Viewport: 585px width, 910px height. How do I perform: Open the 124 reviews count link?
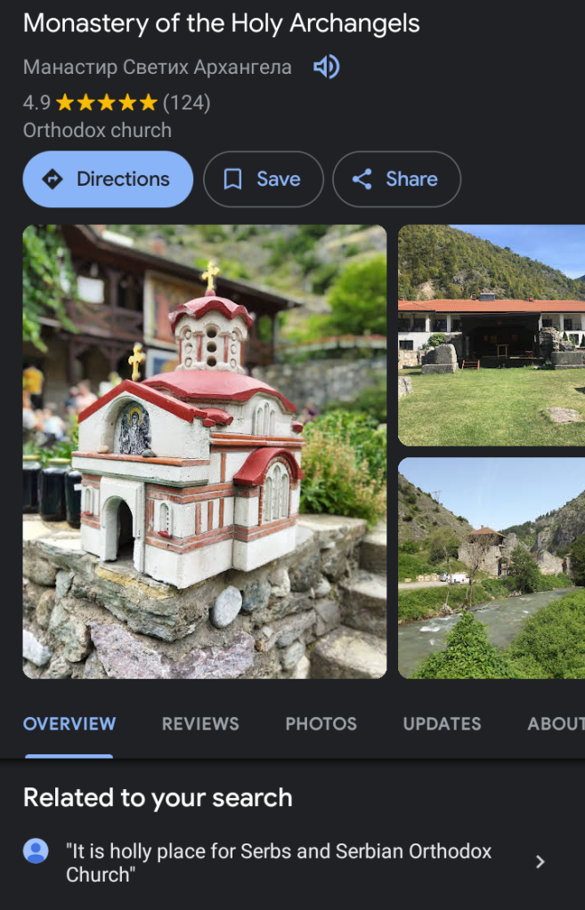click(186, 102)
